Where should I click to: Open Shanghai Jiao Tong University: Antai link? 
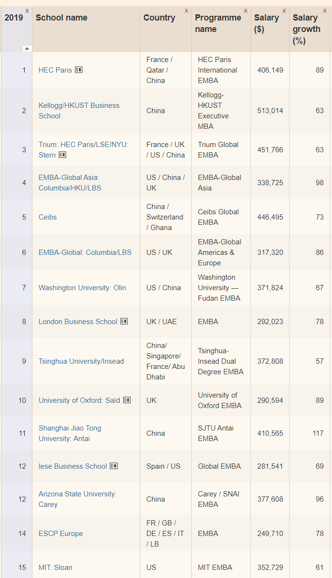(70, 433)
